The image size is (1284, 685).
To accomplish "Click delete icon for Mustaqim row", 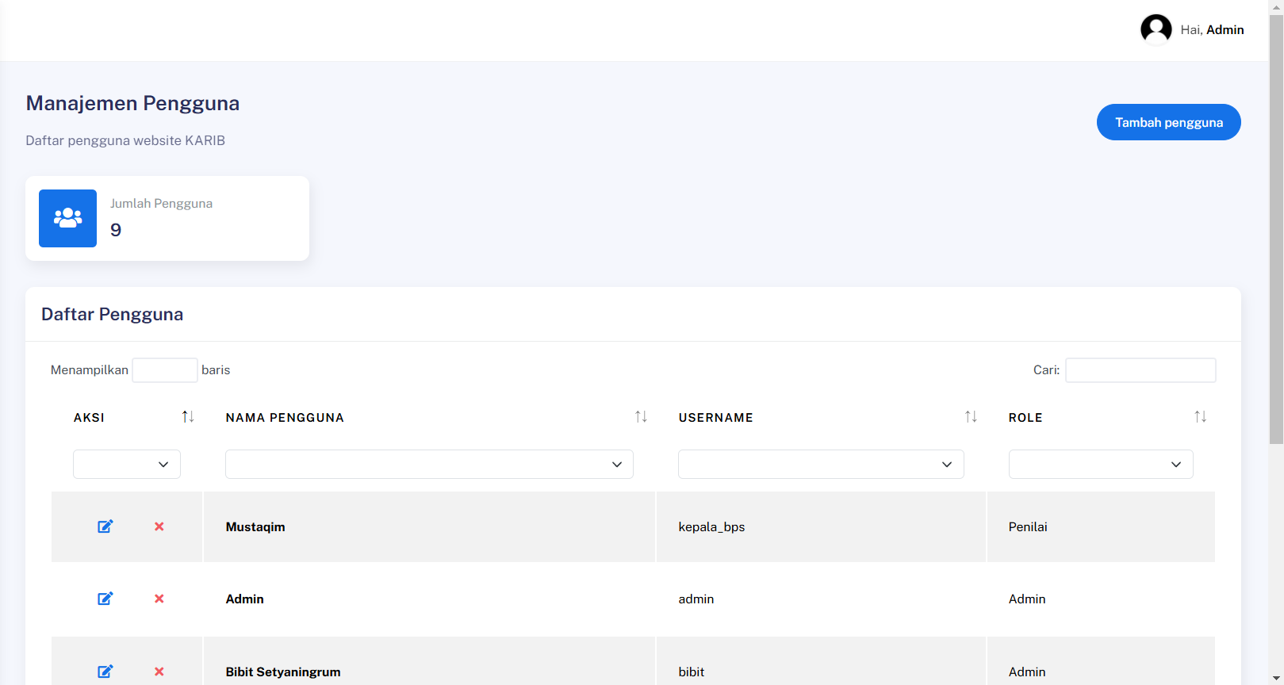I will pos(159,526).
